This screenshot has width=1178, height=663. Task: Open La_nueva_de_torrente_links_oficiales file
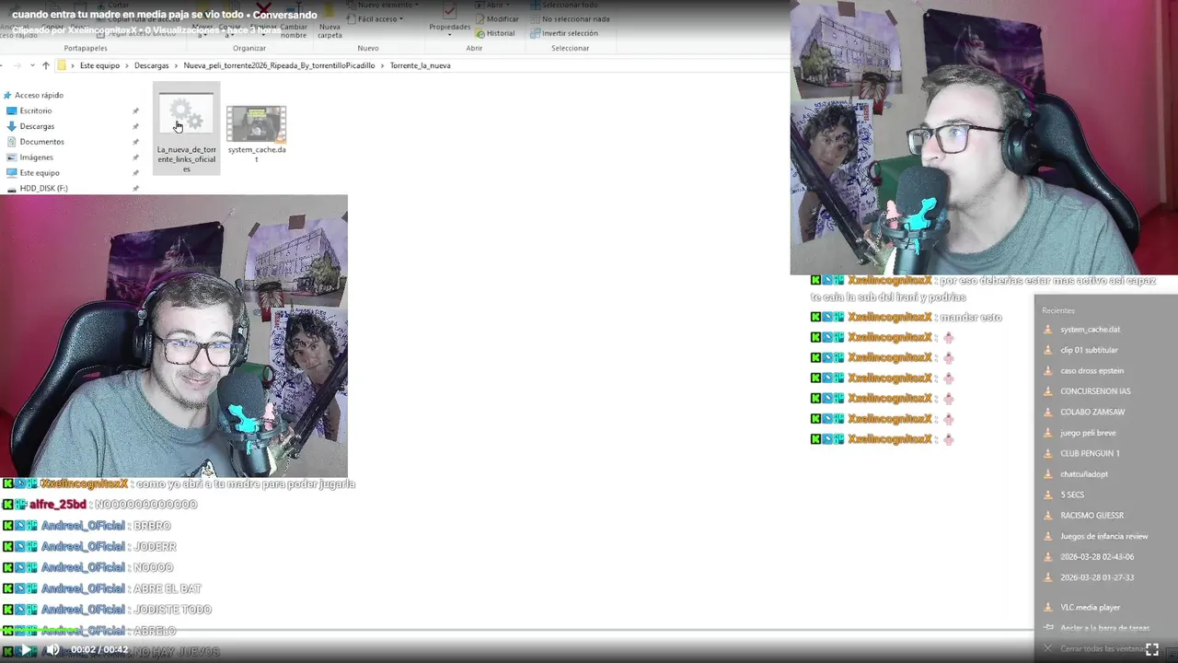(186, 129)
